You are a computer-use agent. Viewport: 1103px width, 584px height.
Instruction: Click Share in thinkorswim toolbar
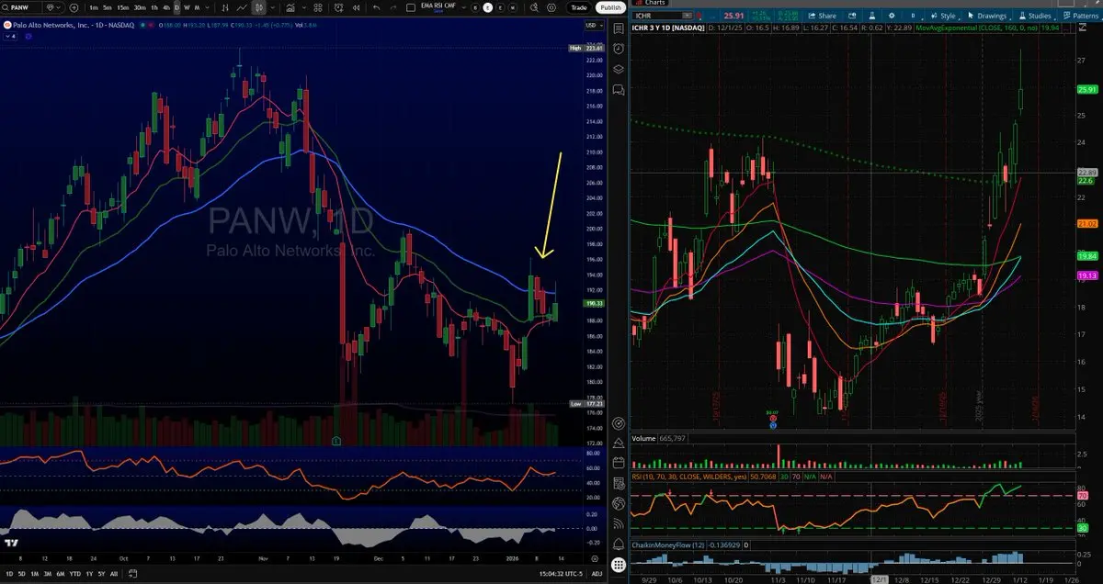pos(822,16)
